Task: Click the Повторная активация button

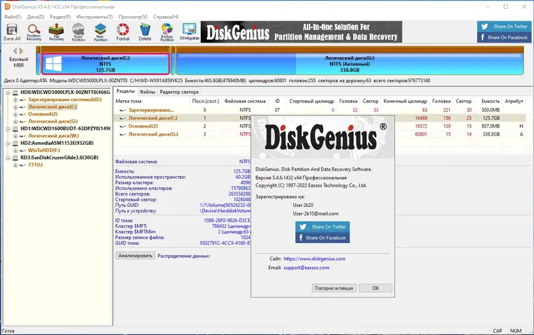Action: pos(334,288)
